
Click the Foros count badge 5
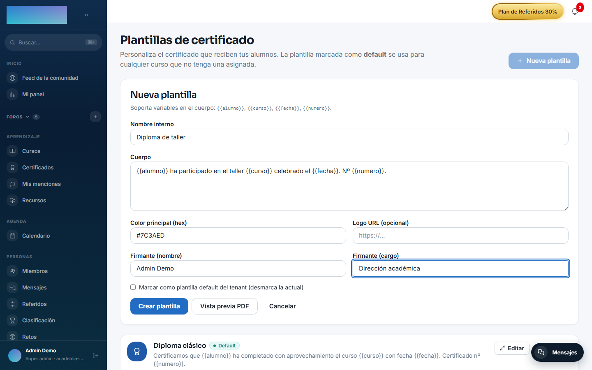[x=36, y=117]
